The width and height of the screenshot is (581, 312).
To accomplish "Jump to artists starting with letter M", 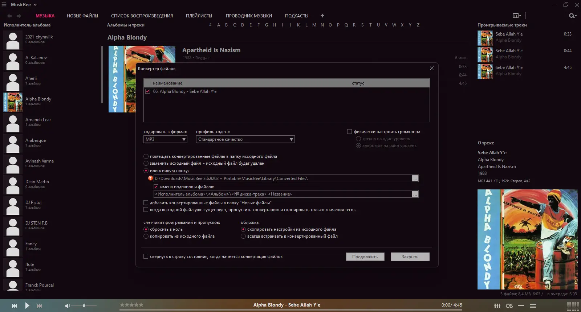I will (314, 25).
